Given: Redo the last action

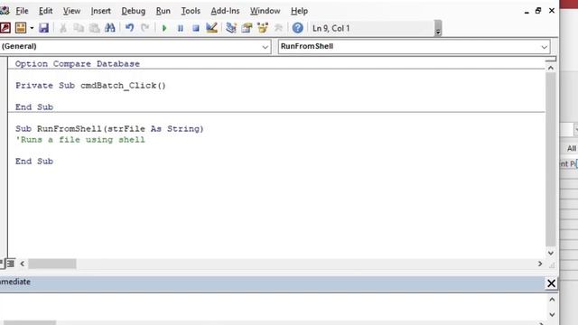Looking at the screenshot, I should [144, 28].
